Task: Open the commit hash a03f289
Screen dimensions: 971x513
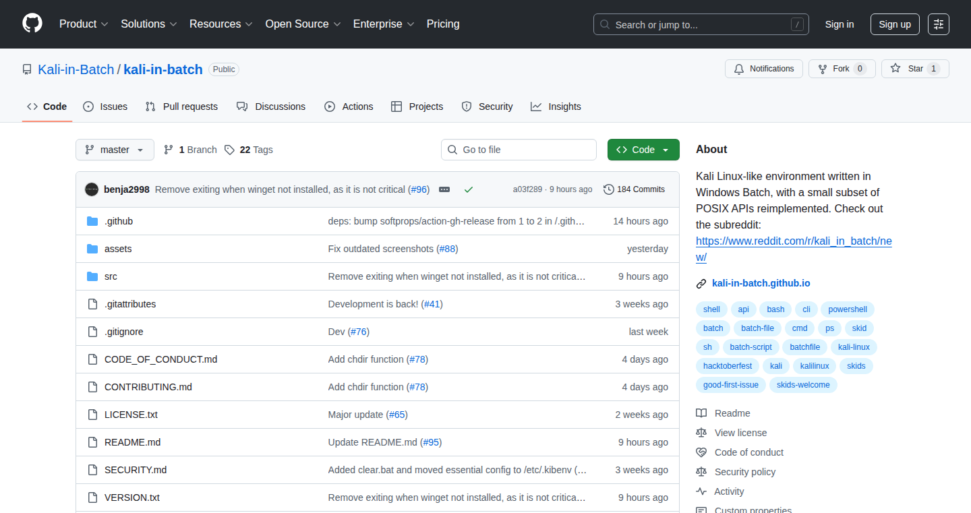Action: pyautogui.click(x=527, y=189)
